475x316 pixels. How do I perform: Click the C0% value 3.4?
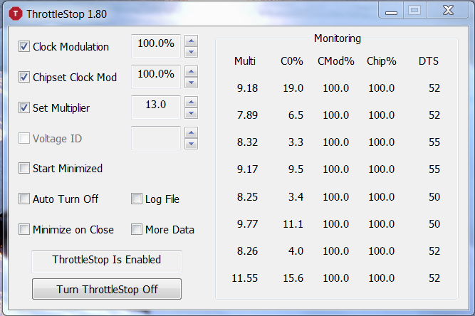pos(296,197)
